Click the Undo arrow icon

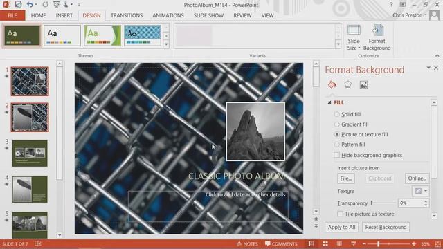(30, 5)
